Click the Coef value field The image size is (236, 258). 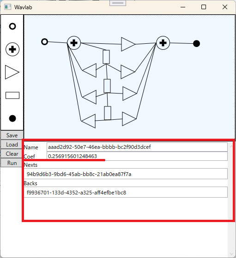coord(137,156)
